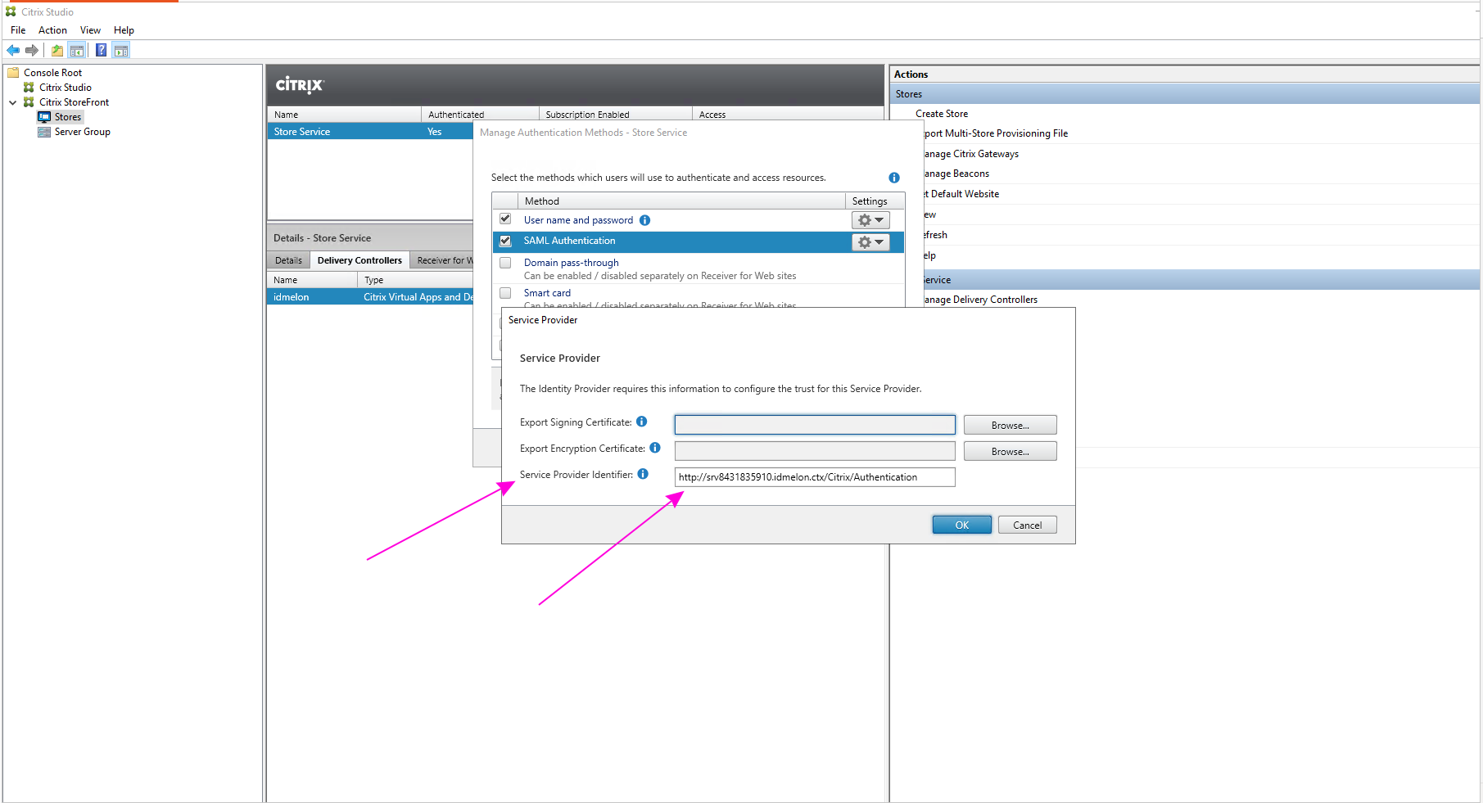Image resolution: width=1483 pixels, height=803 pixels.
Task: Click info icon beside Service Provider Identifier
Action: tap(643, 474)
